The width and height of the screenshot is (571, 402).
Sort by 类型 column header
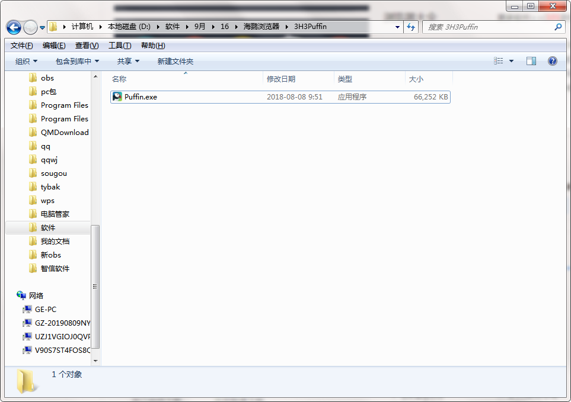[x=369, y=79]
